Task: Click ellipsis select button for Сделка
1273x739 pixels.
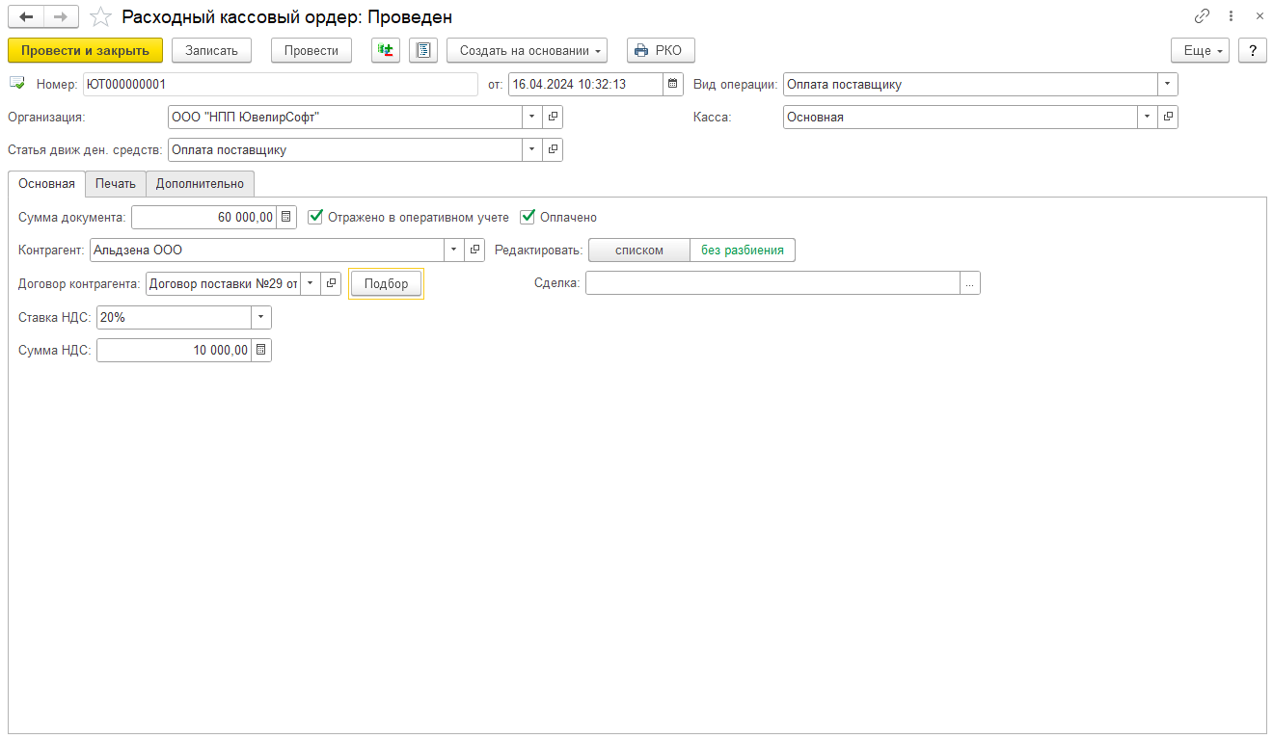Action: (970, 283)
